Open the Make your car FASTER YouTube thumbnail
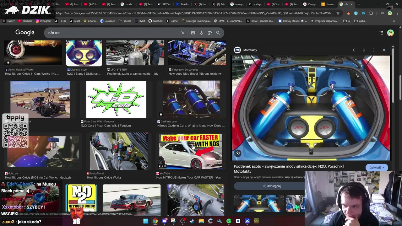This screenshot has height=226, width=402. (191, 151)
